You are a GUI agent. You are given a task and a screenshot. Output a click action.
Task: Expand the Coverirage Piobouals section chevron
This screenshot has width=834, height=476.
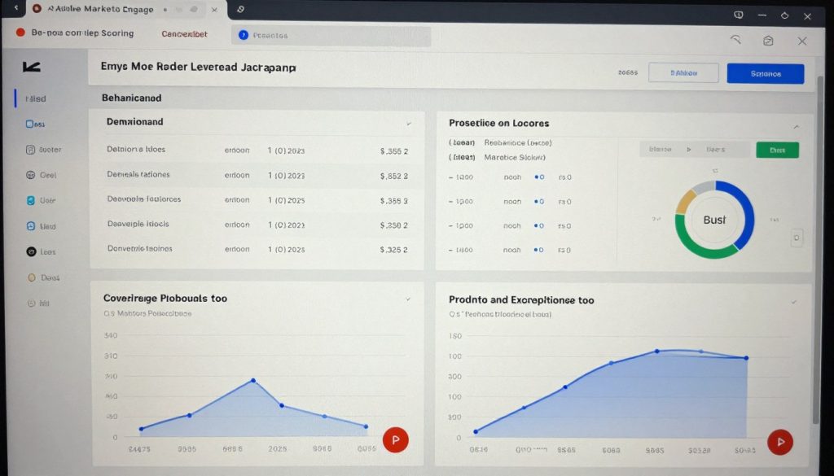pos(408,299)
